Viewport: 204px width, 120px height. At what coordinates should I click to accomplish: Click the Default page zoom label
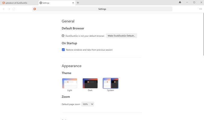(x=71, y=104)
